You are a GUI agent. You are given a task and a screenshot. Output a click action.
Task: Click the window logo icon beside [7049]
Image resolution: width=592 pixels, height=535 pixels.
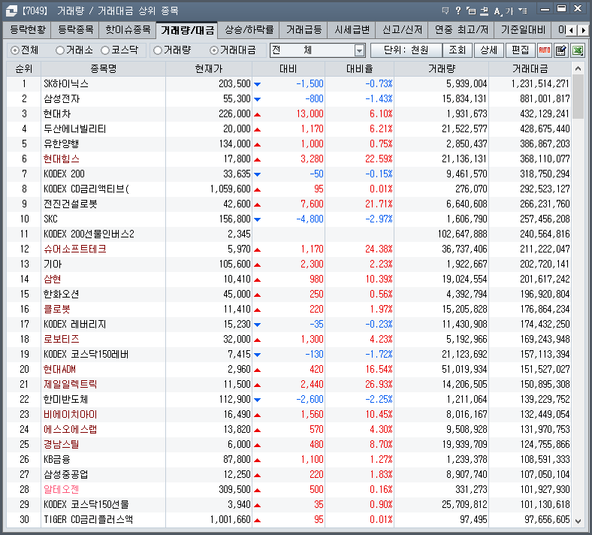(x=11, y=11)
